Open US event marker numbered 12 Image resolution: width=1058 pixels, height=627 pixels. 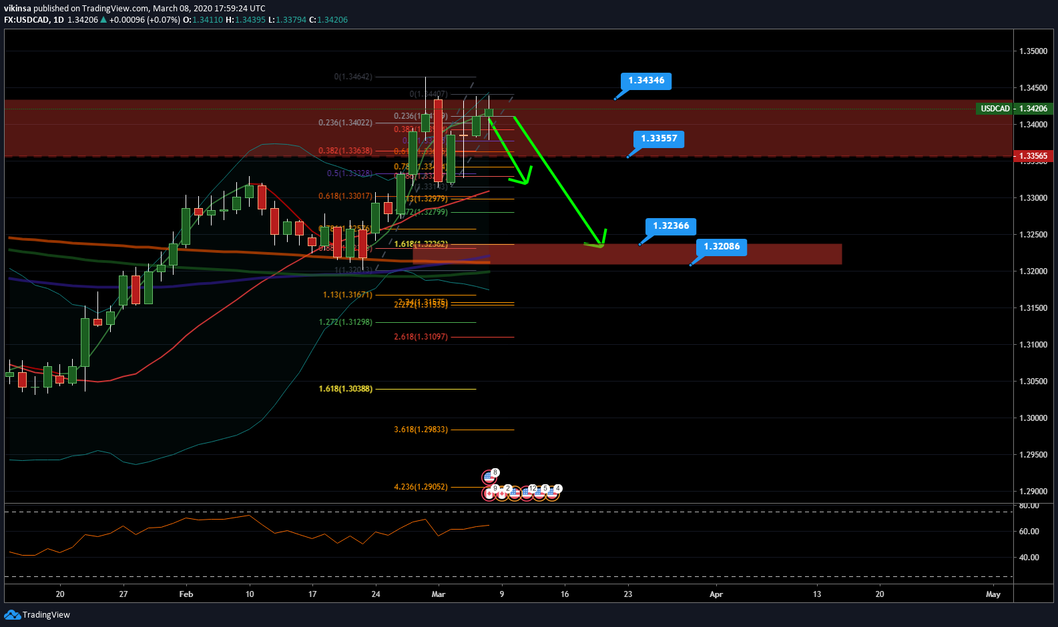[527, 494]
